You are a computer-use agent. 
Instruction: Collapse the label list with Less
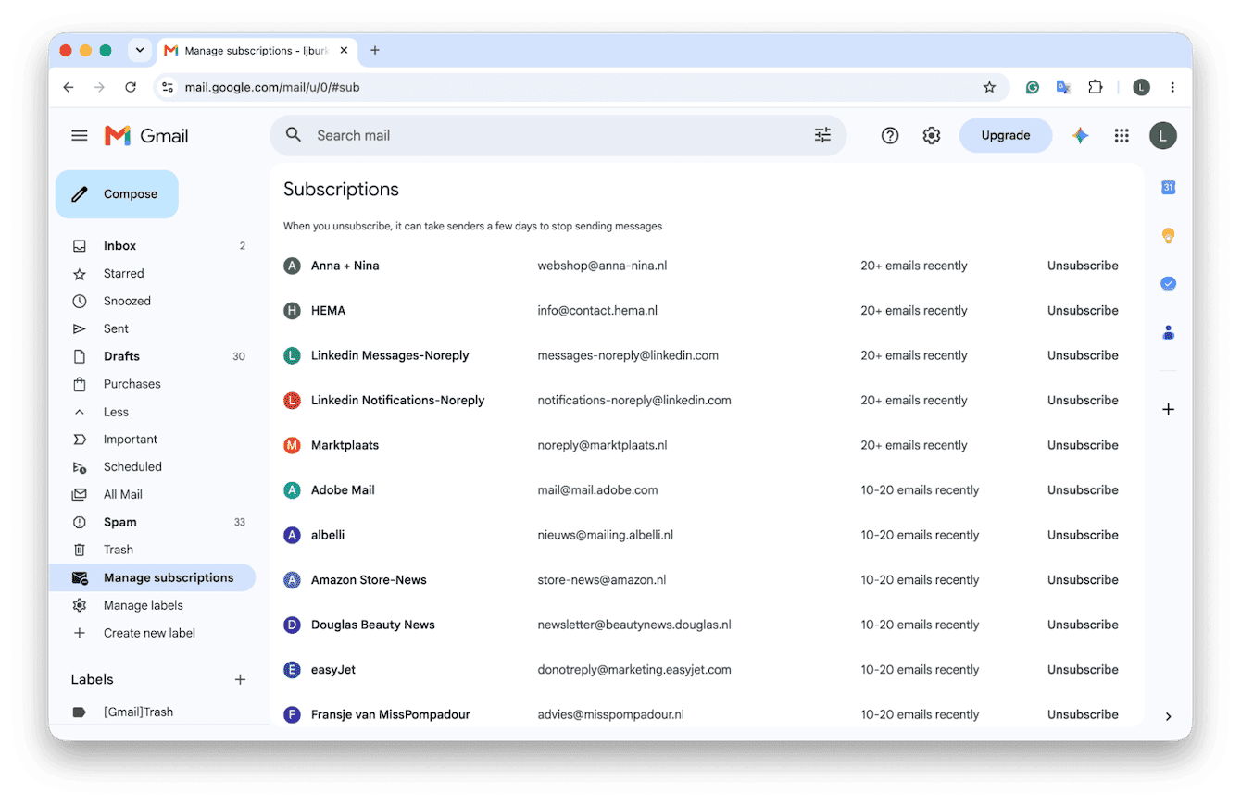tap(116, 412)
